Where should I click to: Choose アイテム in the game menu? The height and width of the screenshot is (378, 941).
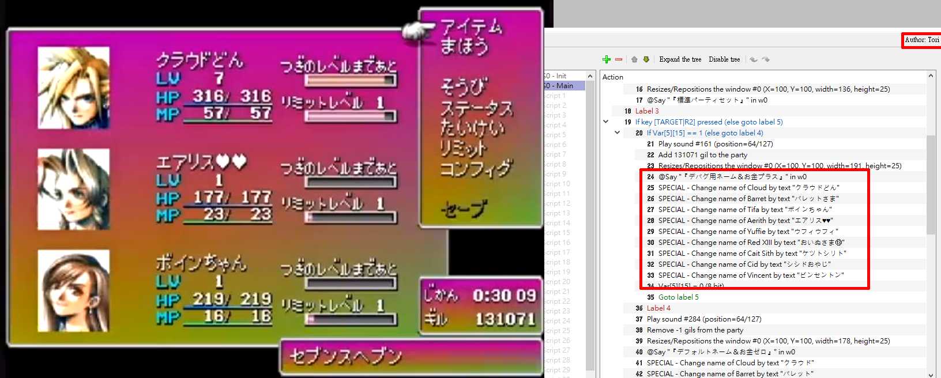(471, 27)
